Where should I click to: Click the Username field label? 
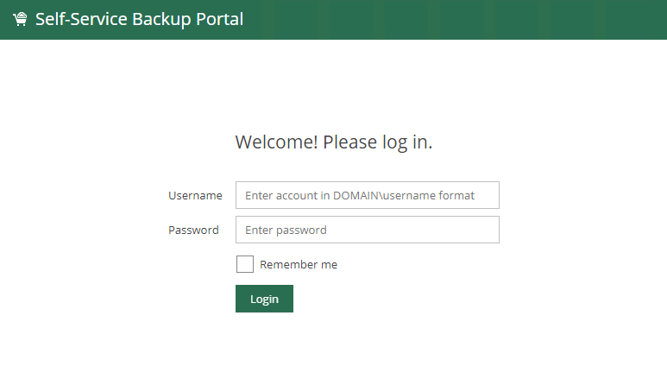point(195,195)
